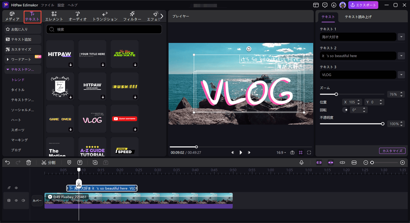Play the video preview
Image resolution: width=410 pixels, height=223 pixels.
click(x=241, y=152)
